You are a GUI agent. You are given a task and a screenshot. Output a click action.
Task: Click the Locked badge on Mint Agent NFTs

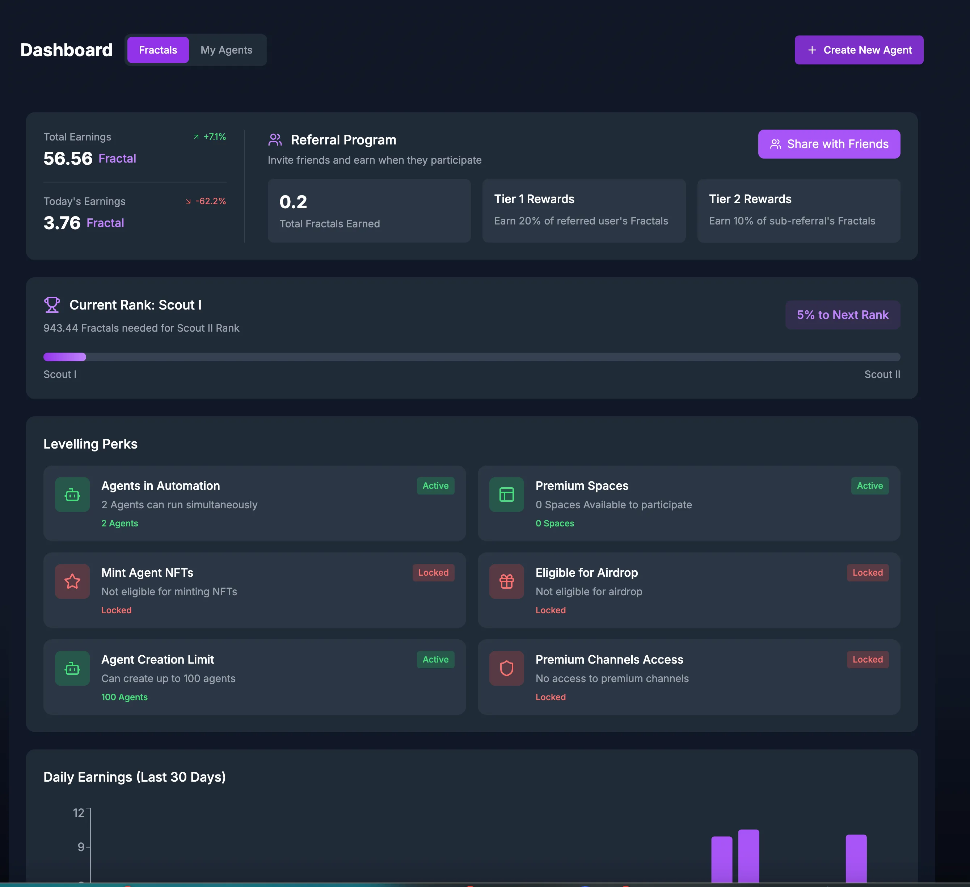433,573
